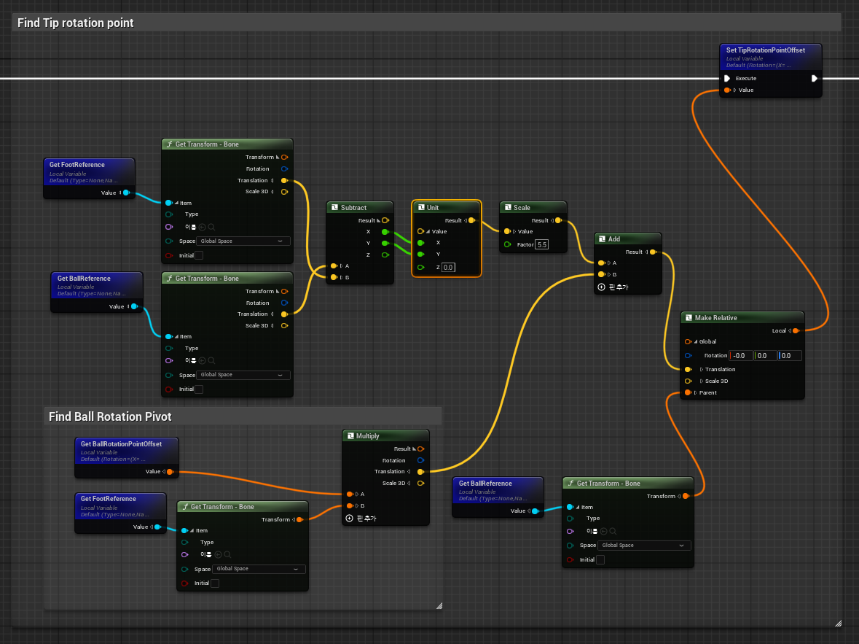The width and height of the screenshot is (859, 644).
Task: Open Space dropdown in the topmost Get Transform node
Action: point(243,241)
